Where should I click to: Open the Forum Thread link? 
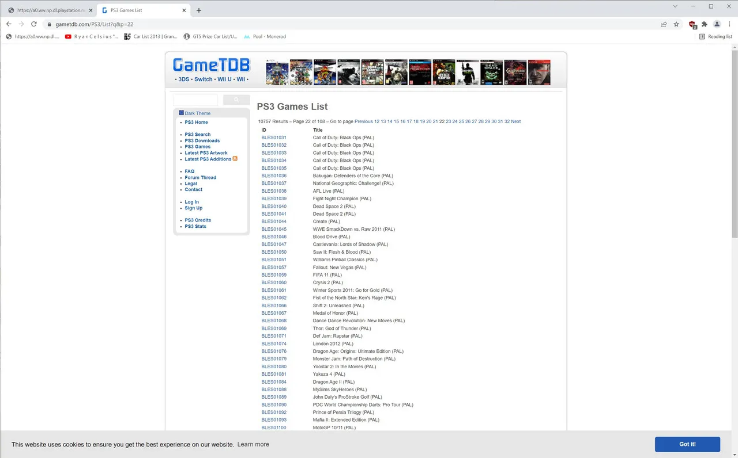click(201, 178)
